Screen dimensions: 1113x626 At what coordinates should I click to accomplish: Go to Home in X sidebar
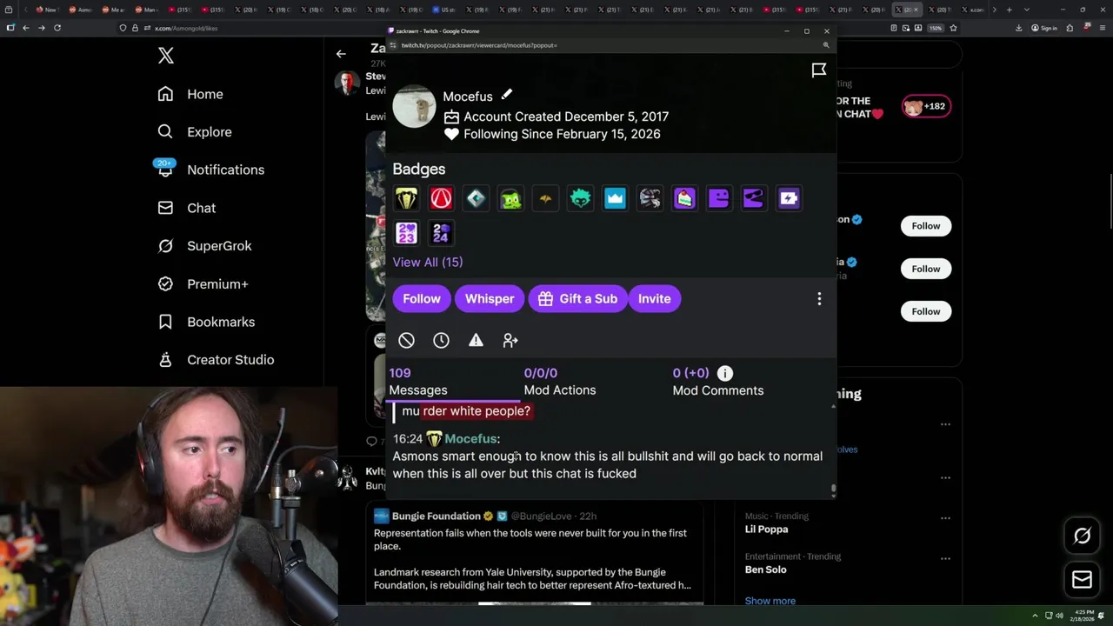[x=190, y=94]
